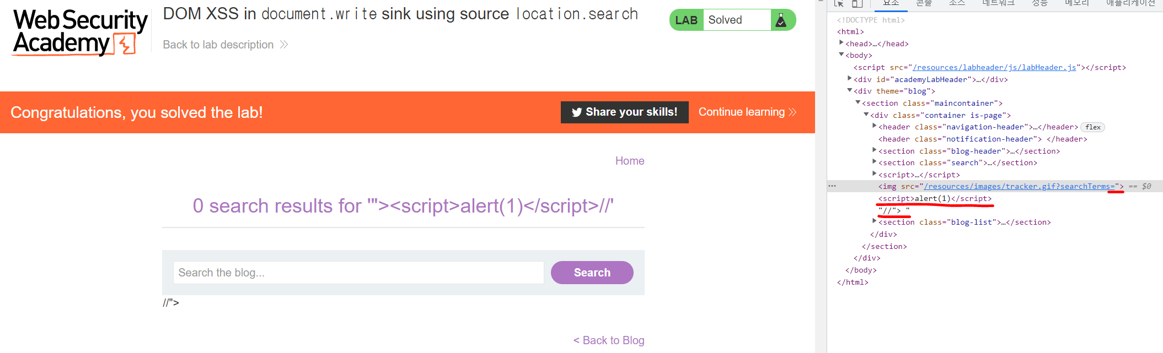
Task: Collapse the body element node
Action: pos(842,55)
